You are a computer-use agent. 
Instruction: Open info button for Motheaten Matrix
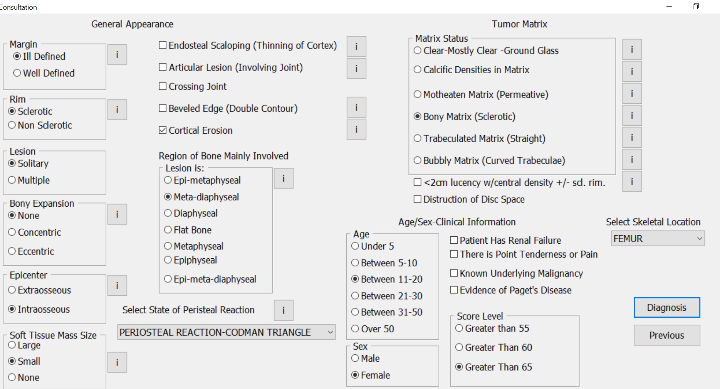click(x=632, y=93)
